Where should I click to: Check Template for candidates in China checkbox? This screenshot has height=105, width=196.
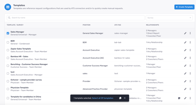click(x=8, y=98)
